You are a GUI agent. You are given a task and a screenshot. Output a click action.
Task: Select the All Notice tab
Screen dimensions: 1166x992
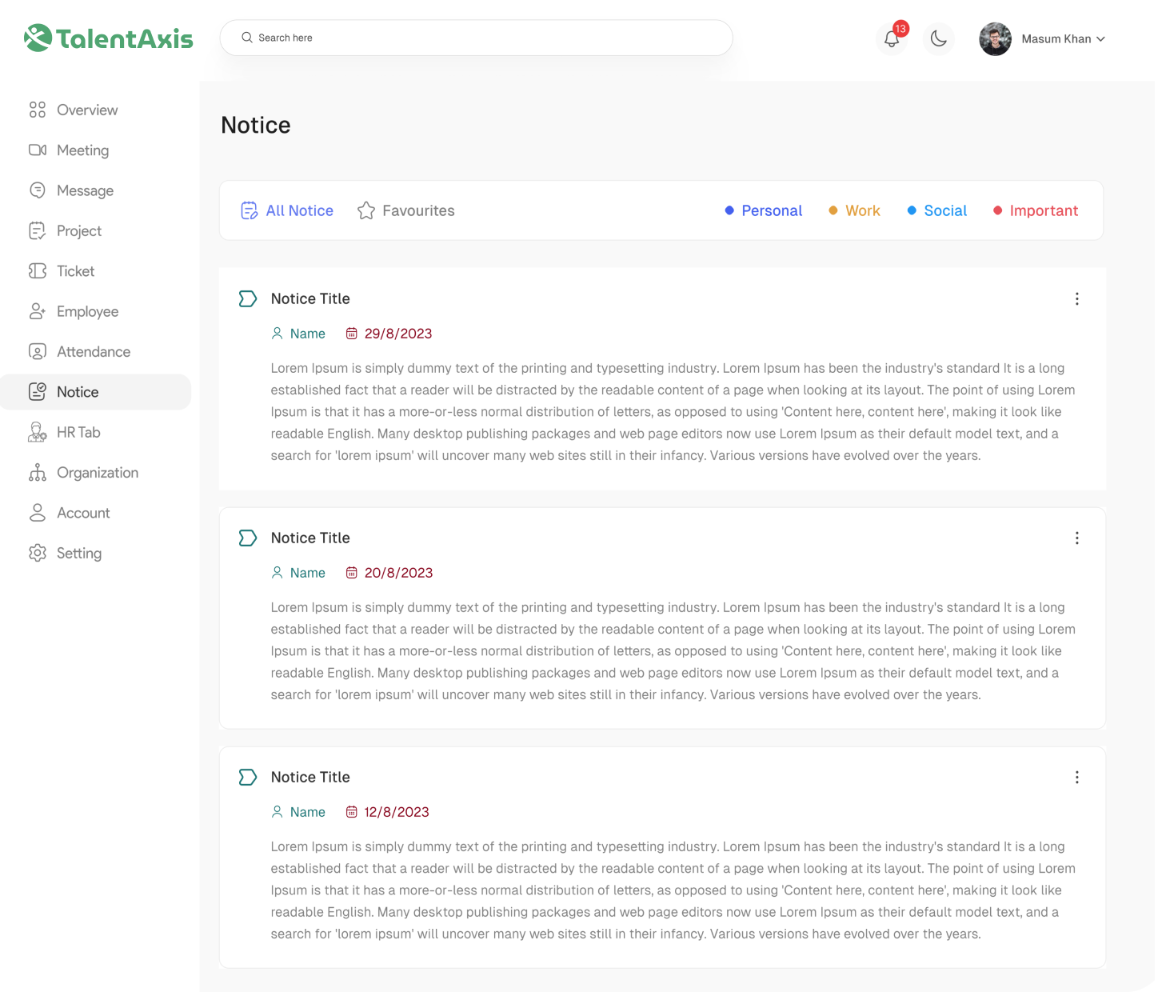[x=288, y=210]
